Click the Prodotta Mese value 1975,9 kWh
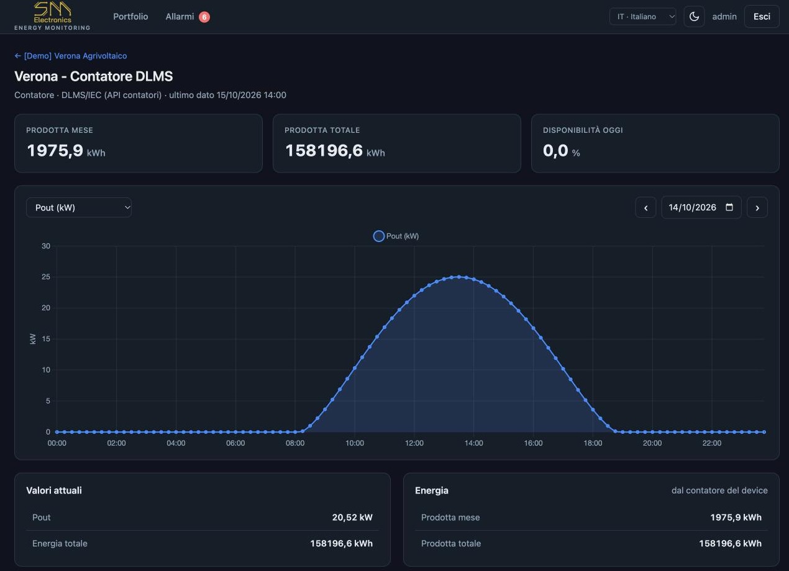Viewport: 789px width, 571px height. tap(66, 151)
